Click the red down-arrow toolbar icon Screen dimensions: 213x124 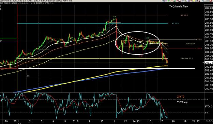[191, 1]
